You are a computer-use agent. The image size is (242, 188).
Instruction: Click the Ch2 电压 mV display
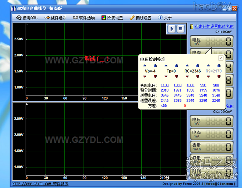[211, 122]
